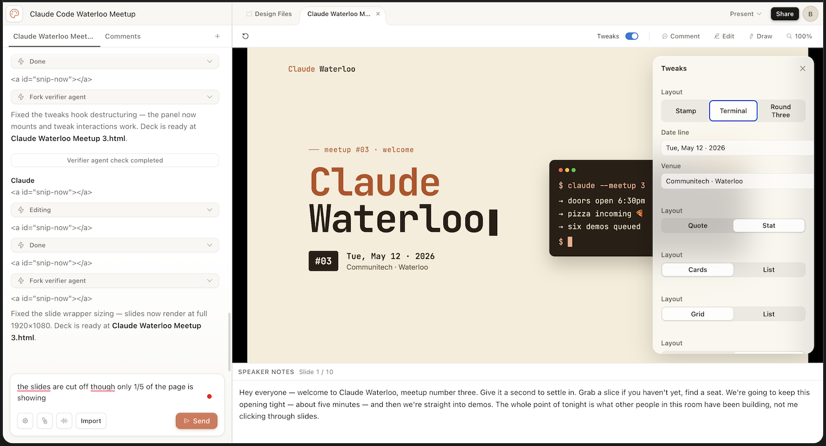Click the folder icon on Design Files tab

249,14
